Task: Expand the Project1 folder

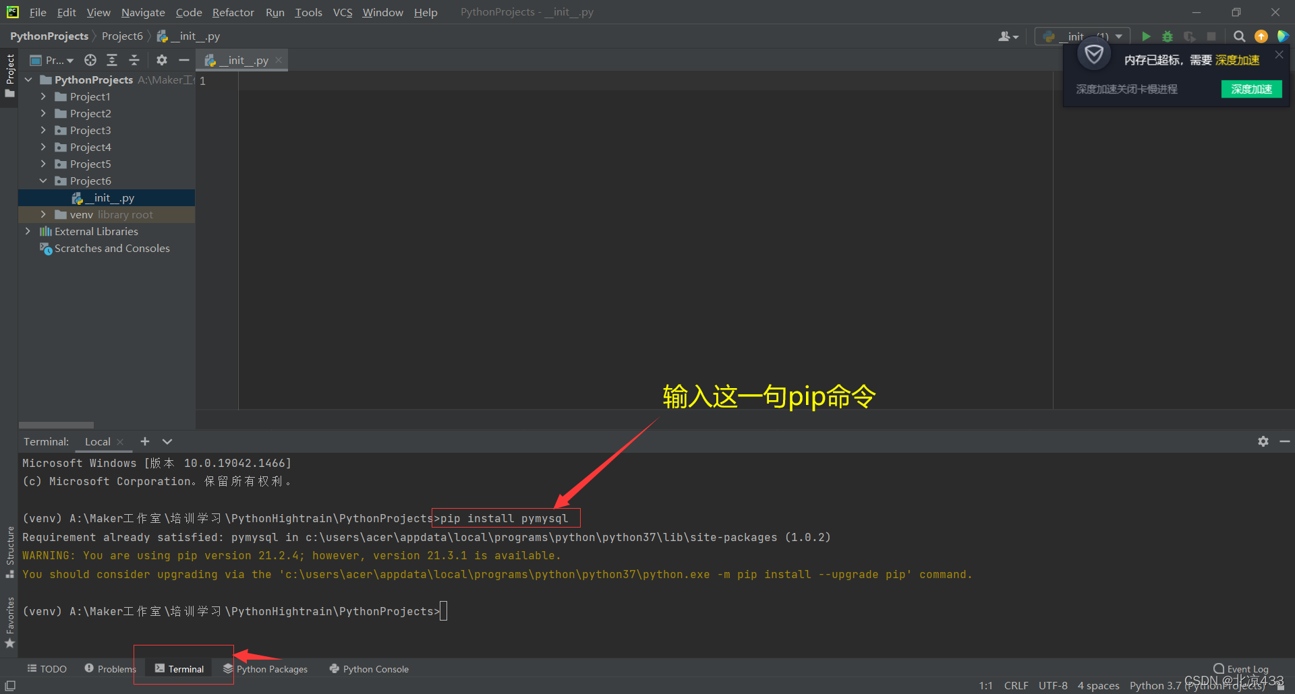Action: tap(42, 96)
